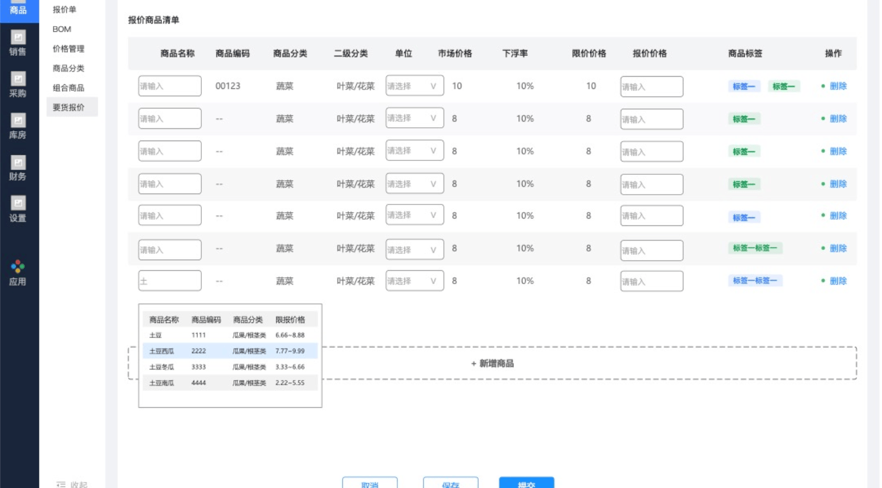This screenshot has height=488, width=882.
Task: Open the 单位 dropdown in the single blue 标签一 row
Action: point(414,215)
